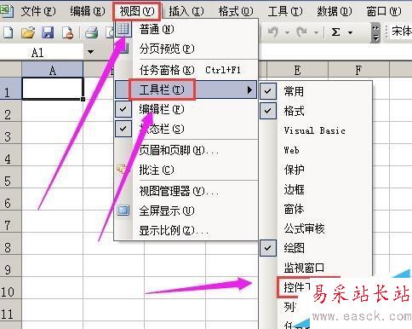Select column E header

[297, 70]
